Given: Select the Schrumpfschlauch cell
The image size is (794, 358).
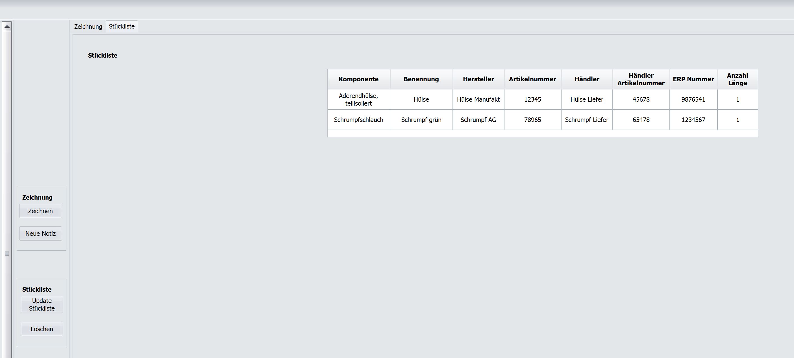Looking at the screenshot, I should (358, 120).
